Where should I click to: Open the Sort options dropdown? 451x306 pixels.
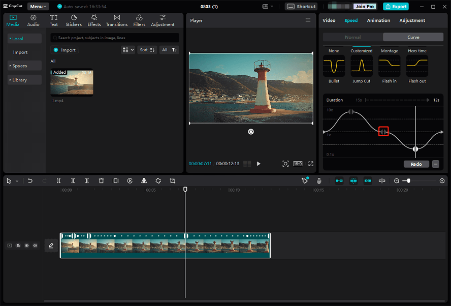(147, 50)
